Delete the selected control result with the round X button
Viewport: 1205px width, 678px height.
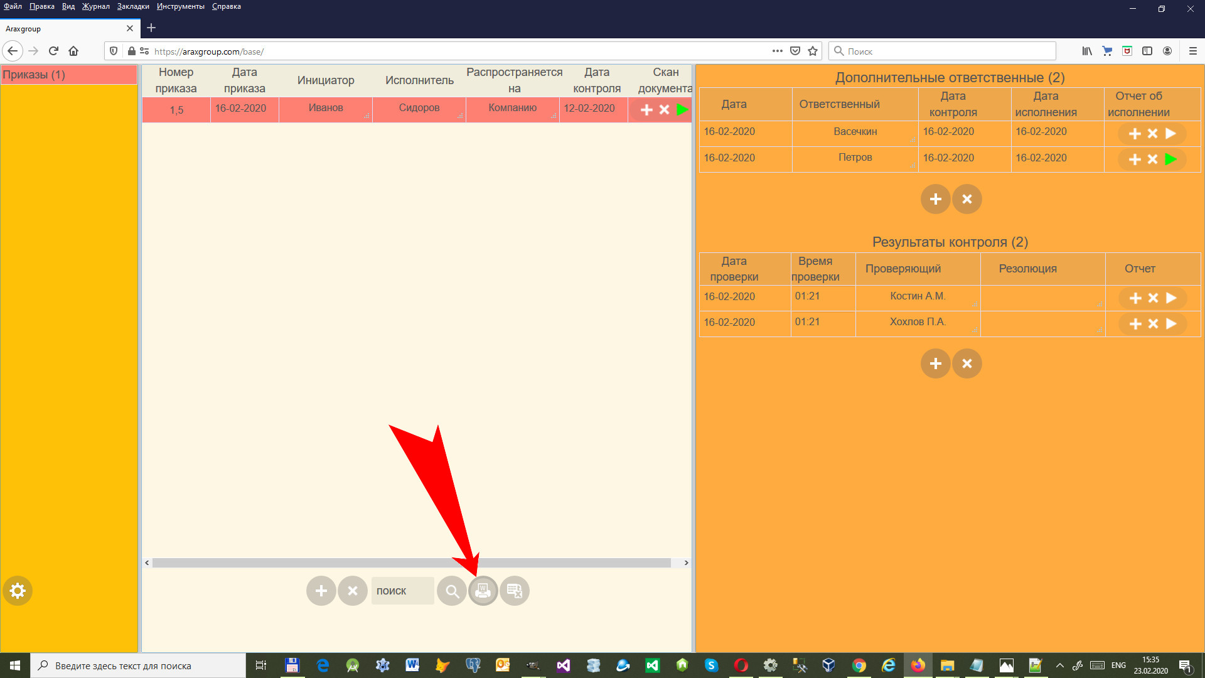[967, 363]
